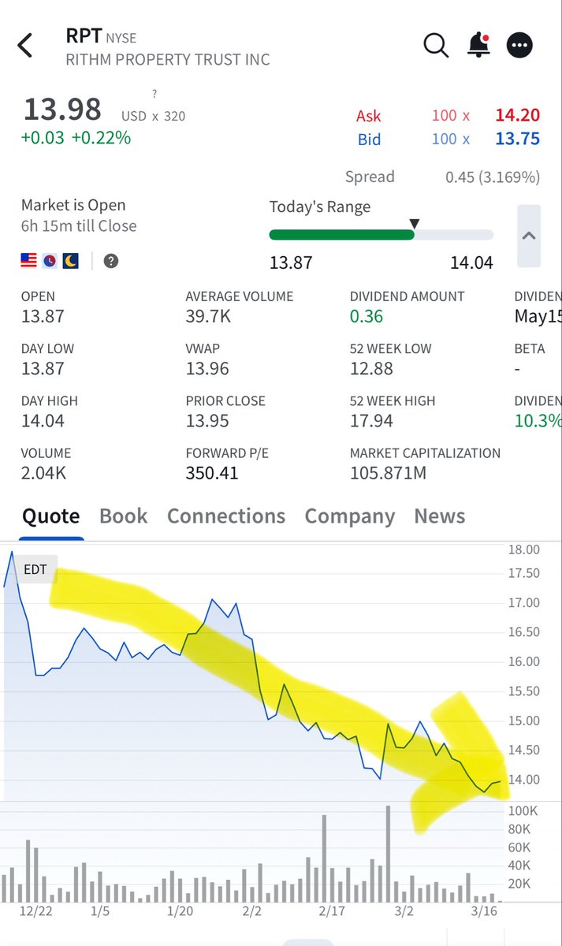562x946 pixels.
Task: Tap the dividend yield 10.3% value
Action: point(538,421)
